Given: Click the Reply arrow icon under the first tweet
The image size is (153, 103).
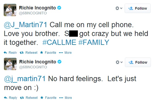Looking at the screenshot, I should tap(5, 53).
